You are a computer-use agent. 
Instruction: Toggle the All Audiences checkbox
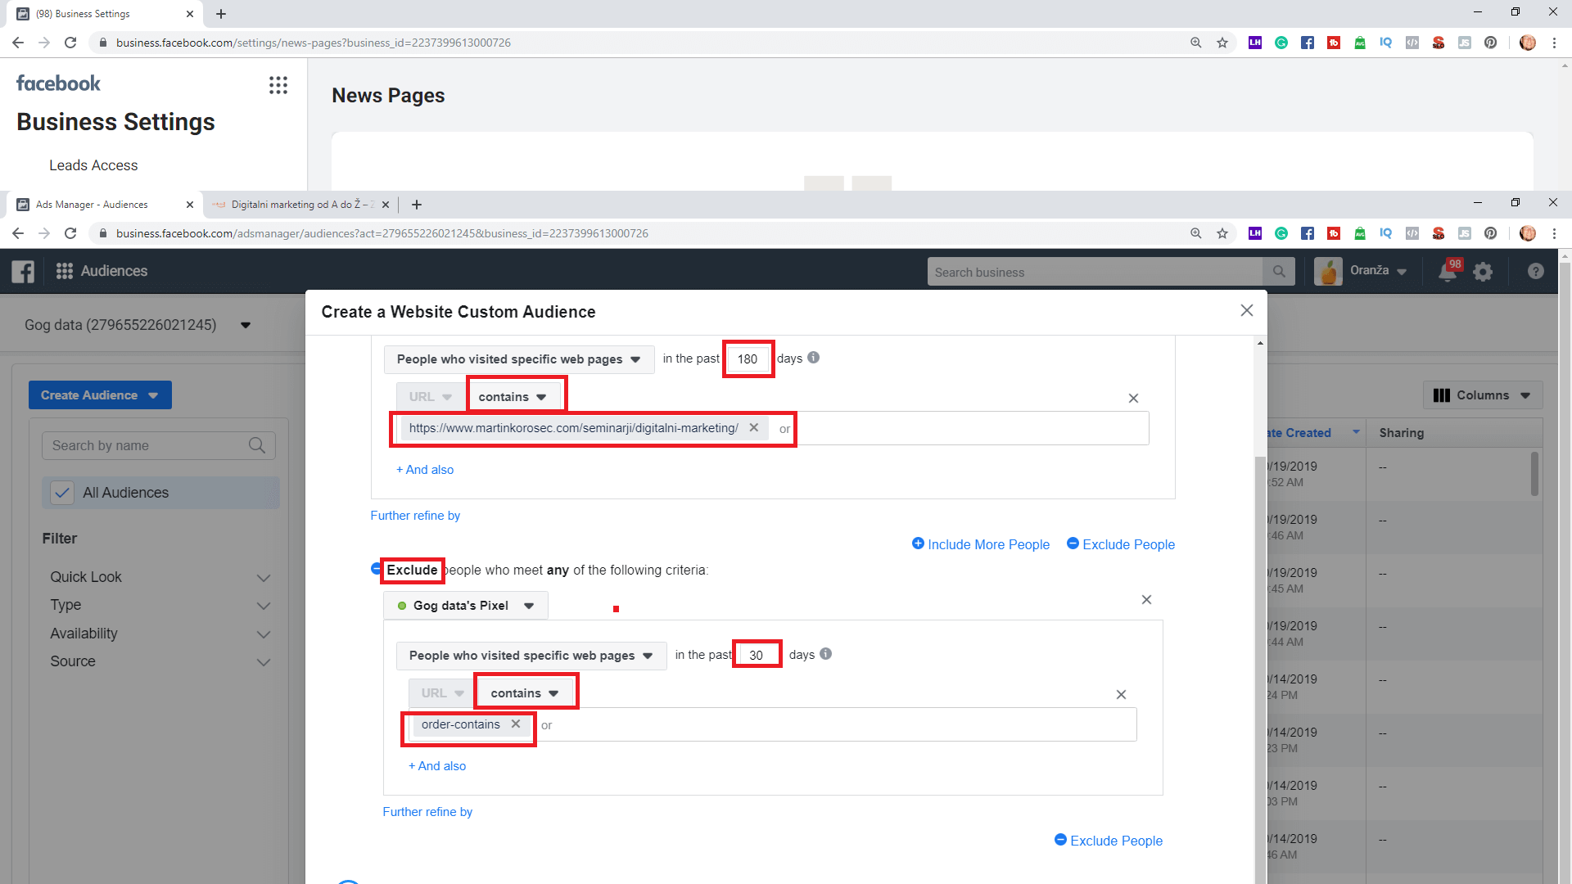tap(62, 493)
